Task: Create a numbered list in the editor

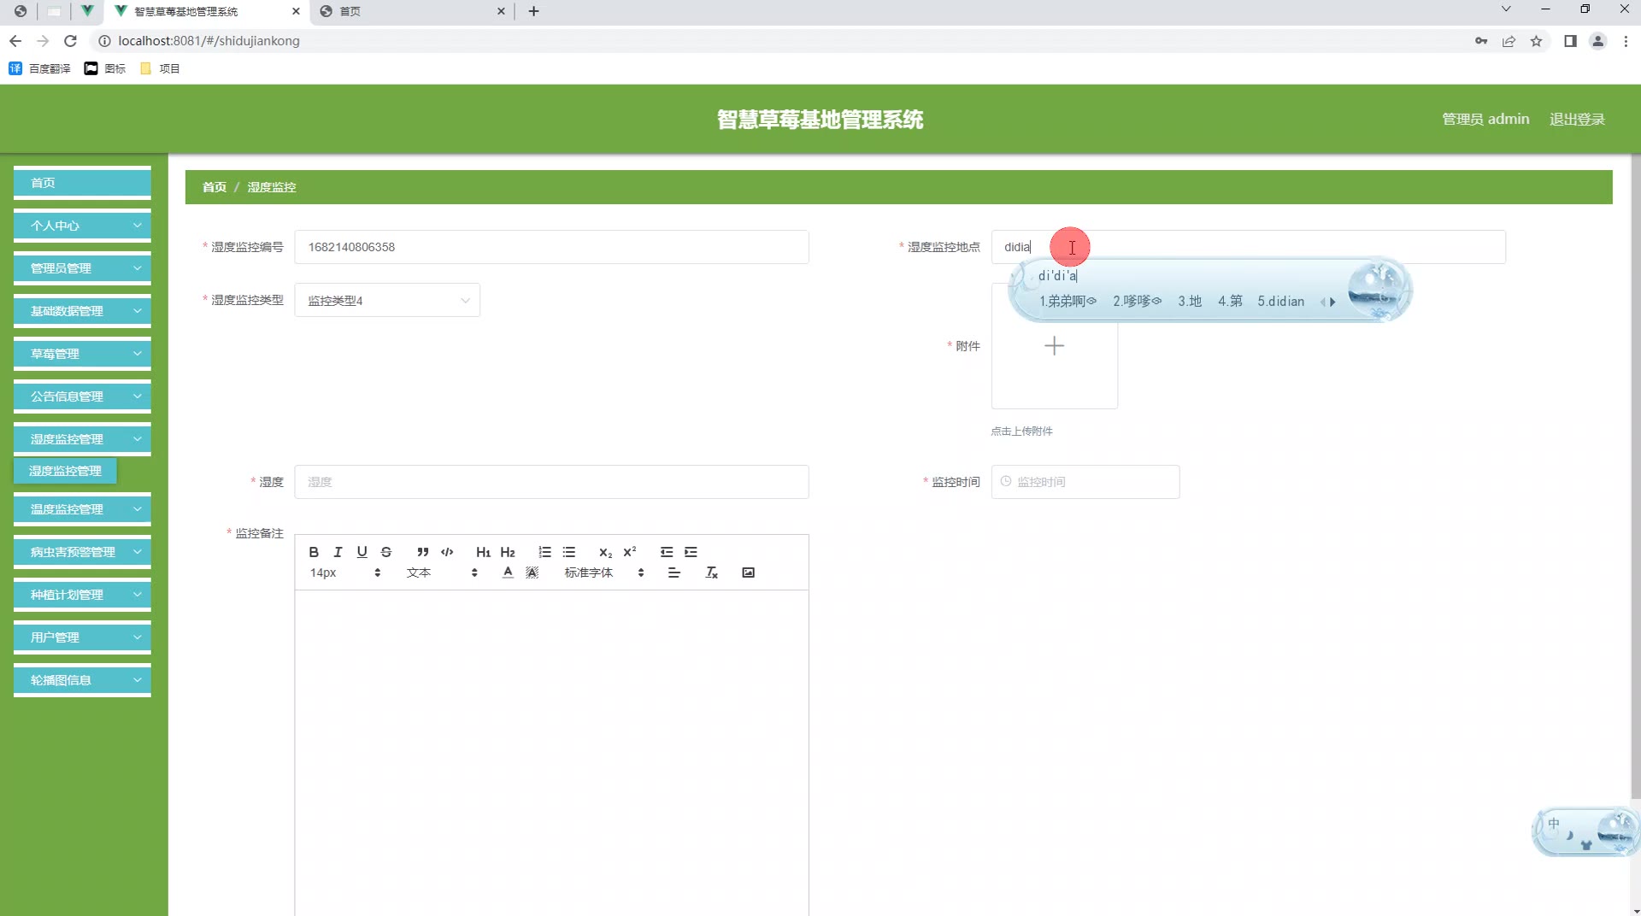Action: [x=544, y=552]
